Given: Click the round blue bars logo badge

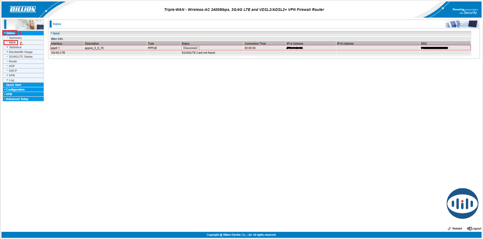Looking at the screenshot, I should pyautogui.click(x=462, y=203).
